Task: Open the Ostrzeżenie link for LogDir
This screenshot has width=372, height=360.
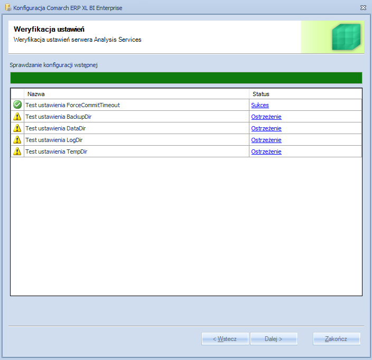Action: click(x=266, y=140)
